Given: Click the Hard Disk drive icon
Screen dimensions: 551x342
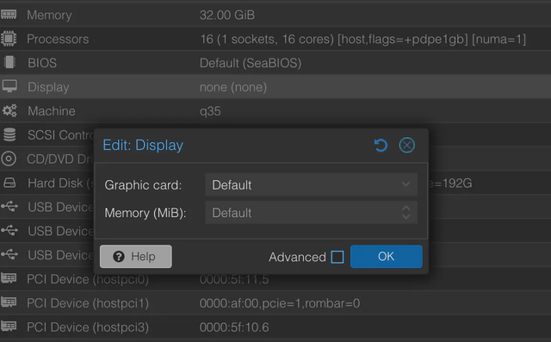Looking at the screenshot, I should 9,183.
